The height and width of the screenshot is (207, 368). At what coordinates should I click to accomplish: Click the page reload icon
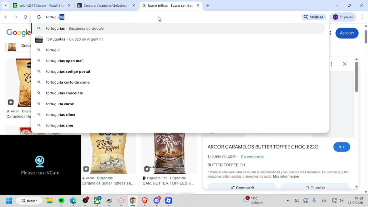[x=25, y=17]
